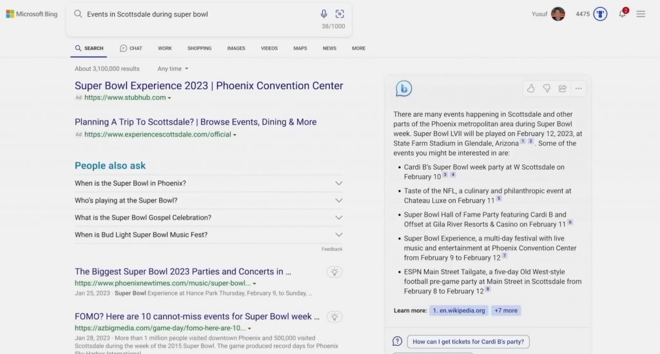Like the answer with thumbs up

click(x=531, y=88)
